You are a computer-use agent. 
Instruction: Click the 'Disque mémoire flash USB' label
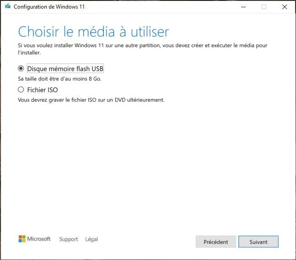tap(65, 69)
